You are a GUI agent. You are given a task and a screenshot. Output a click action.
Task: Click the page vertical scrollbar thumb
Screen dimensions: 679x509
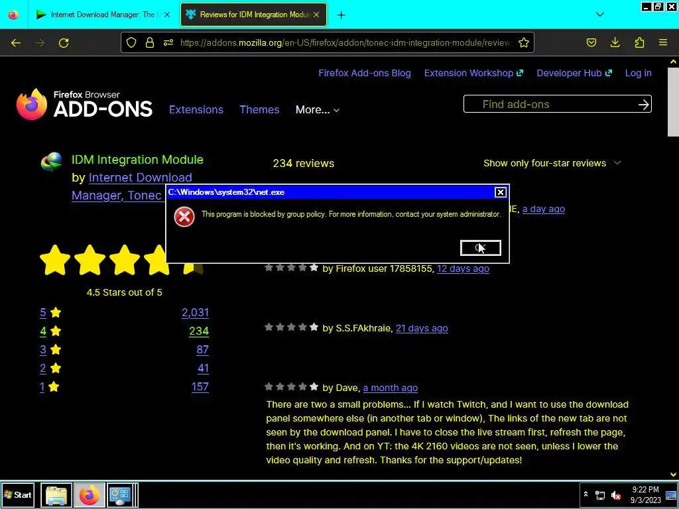click(x=673, y=101)
